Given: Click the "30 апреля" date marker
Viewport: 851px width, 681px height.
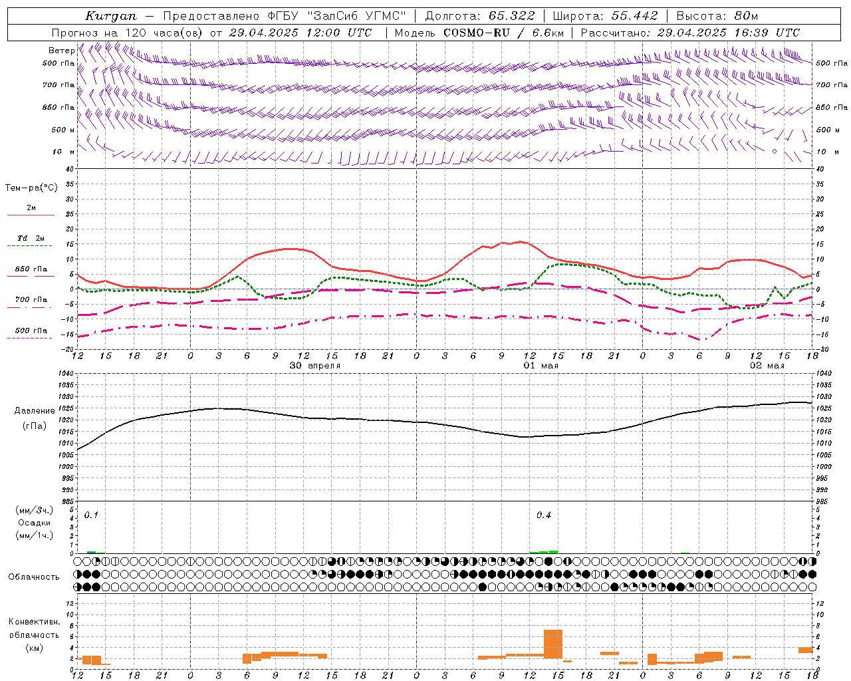Looking at the screenshot, I should point(314,366).
